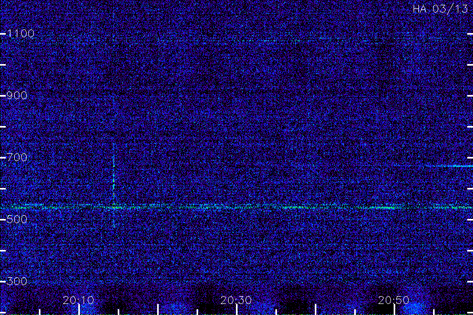The width and height of the screenshot is (473, 315).
Task: Click the 700 frequency axis label
Action: [17, 157]
